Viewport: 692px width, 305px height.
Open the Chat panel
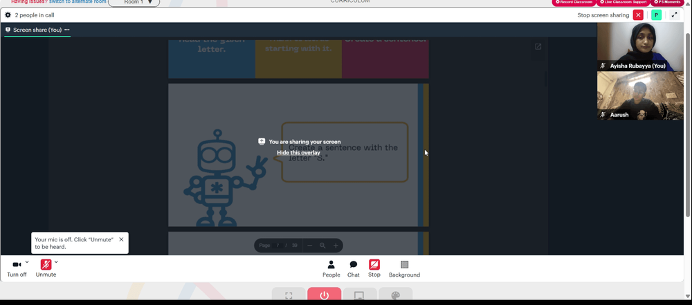(354, 269)
